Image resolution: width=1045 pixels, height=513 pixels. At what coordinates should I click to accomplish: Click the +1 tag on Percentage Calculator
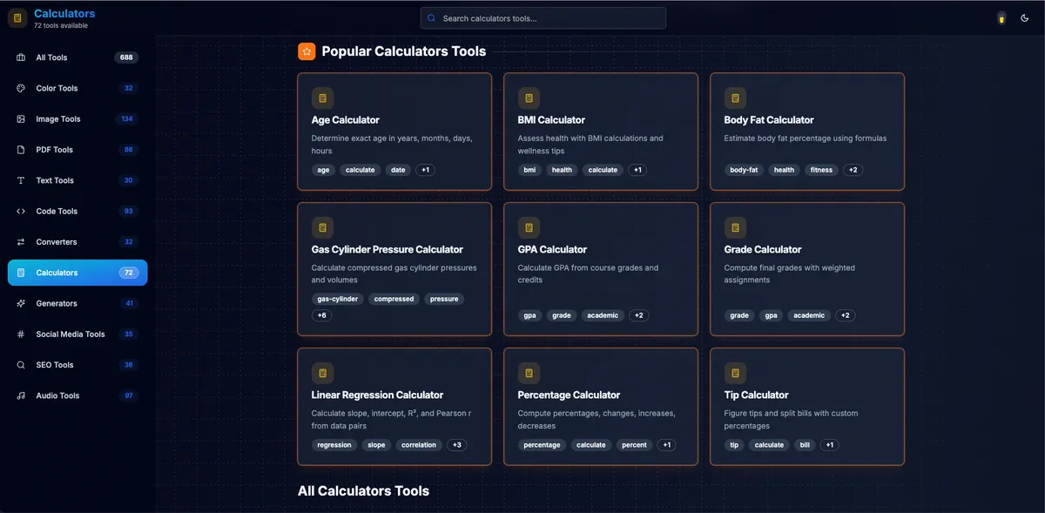click(666, 445)
